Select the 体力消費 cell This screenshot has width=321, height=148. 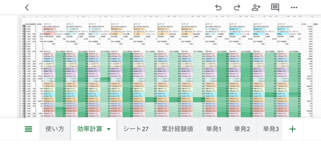coord(128,34)
